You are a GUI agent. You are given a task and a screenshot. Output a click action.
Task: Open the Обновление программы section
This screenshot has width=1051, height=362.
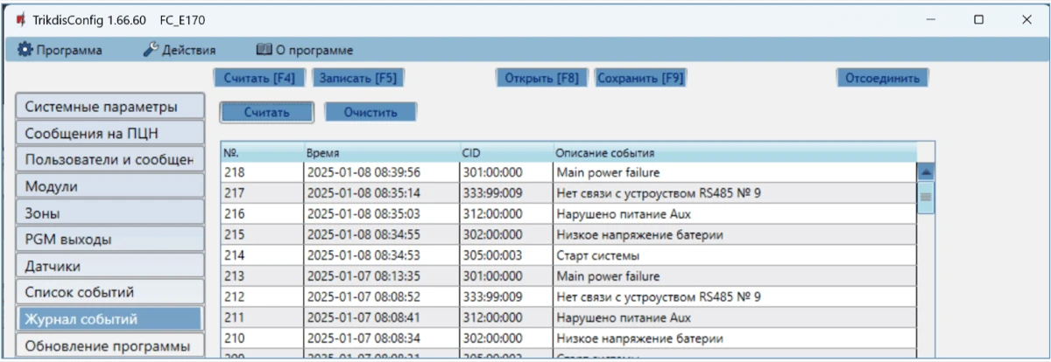109,345
